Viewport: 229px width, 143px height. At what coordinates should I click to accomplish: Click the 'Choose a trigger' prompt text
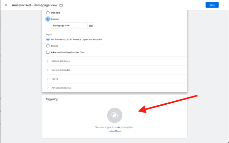114,127
